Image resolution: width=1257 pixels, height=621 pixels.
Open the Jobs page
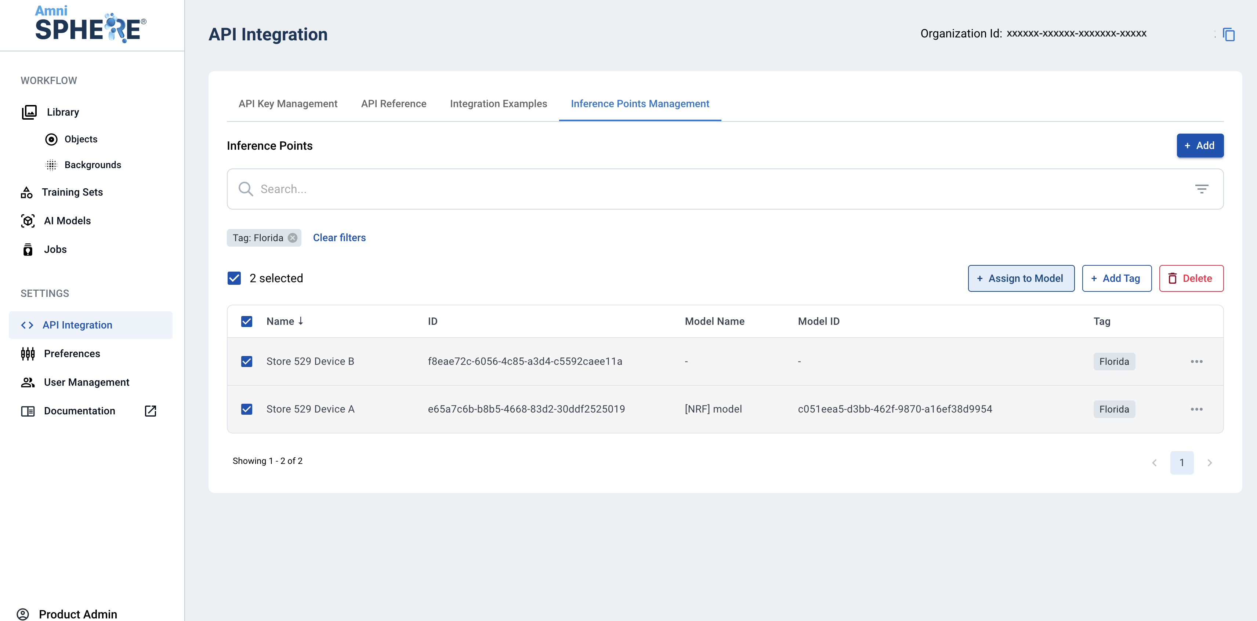(x=55, y=249)
